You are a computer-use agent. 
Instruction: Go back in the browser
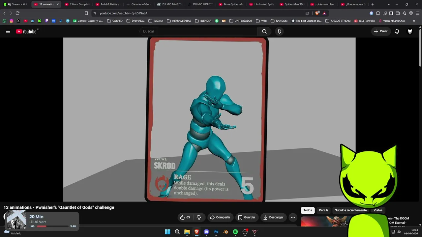coord(4,13)
